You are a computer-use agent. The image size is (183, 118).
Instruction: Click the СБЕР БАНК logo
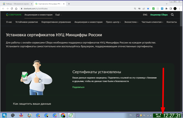click(x=14, y=15)
